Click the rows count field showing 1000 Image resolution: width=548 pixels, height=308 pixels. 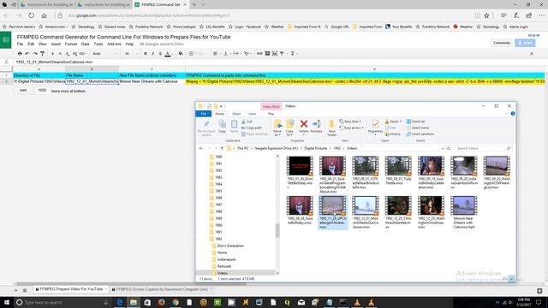tap(42, 90)
